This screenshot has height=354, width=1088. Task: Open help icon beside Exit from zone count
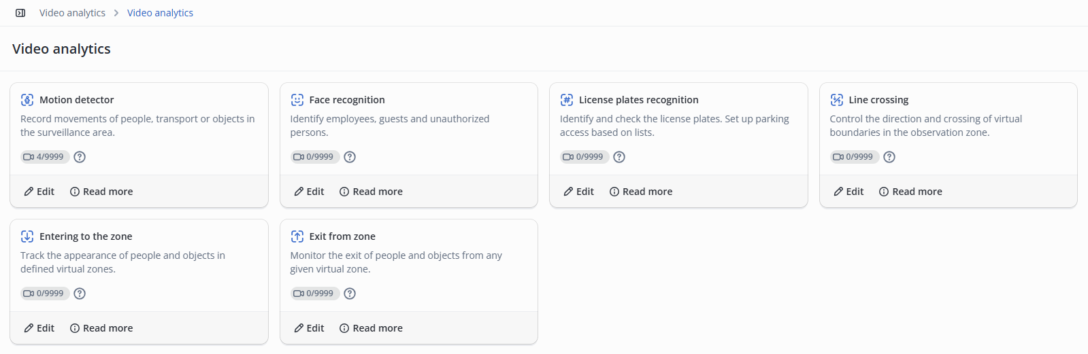pyautogui.click(x=350, y=294)
